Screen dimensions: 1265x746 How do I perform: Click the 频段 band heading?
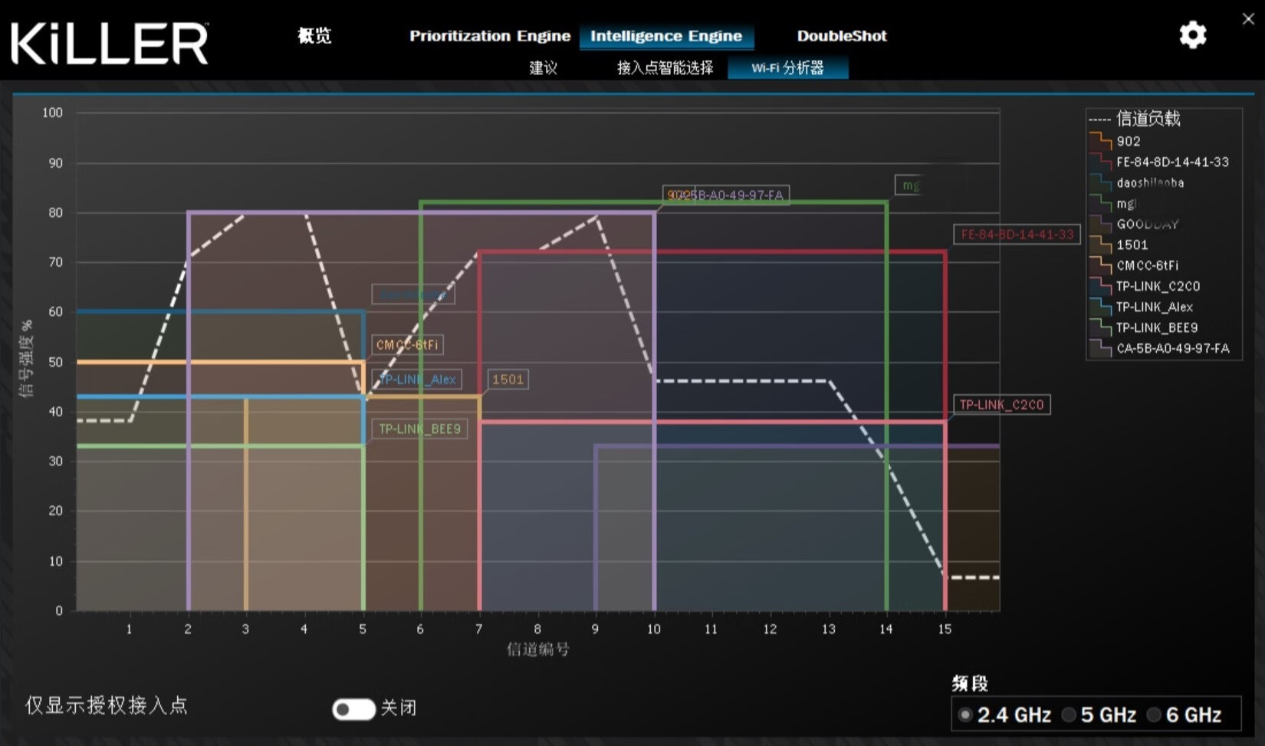(970, 683)
